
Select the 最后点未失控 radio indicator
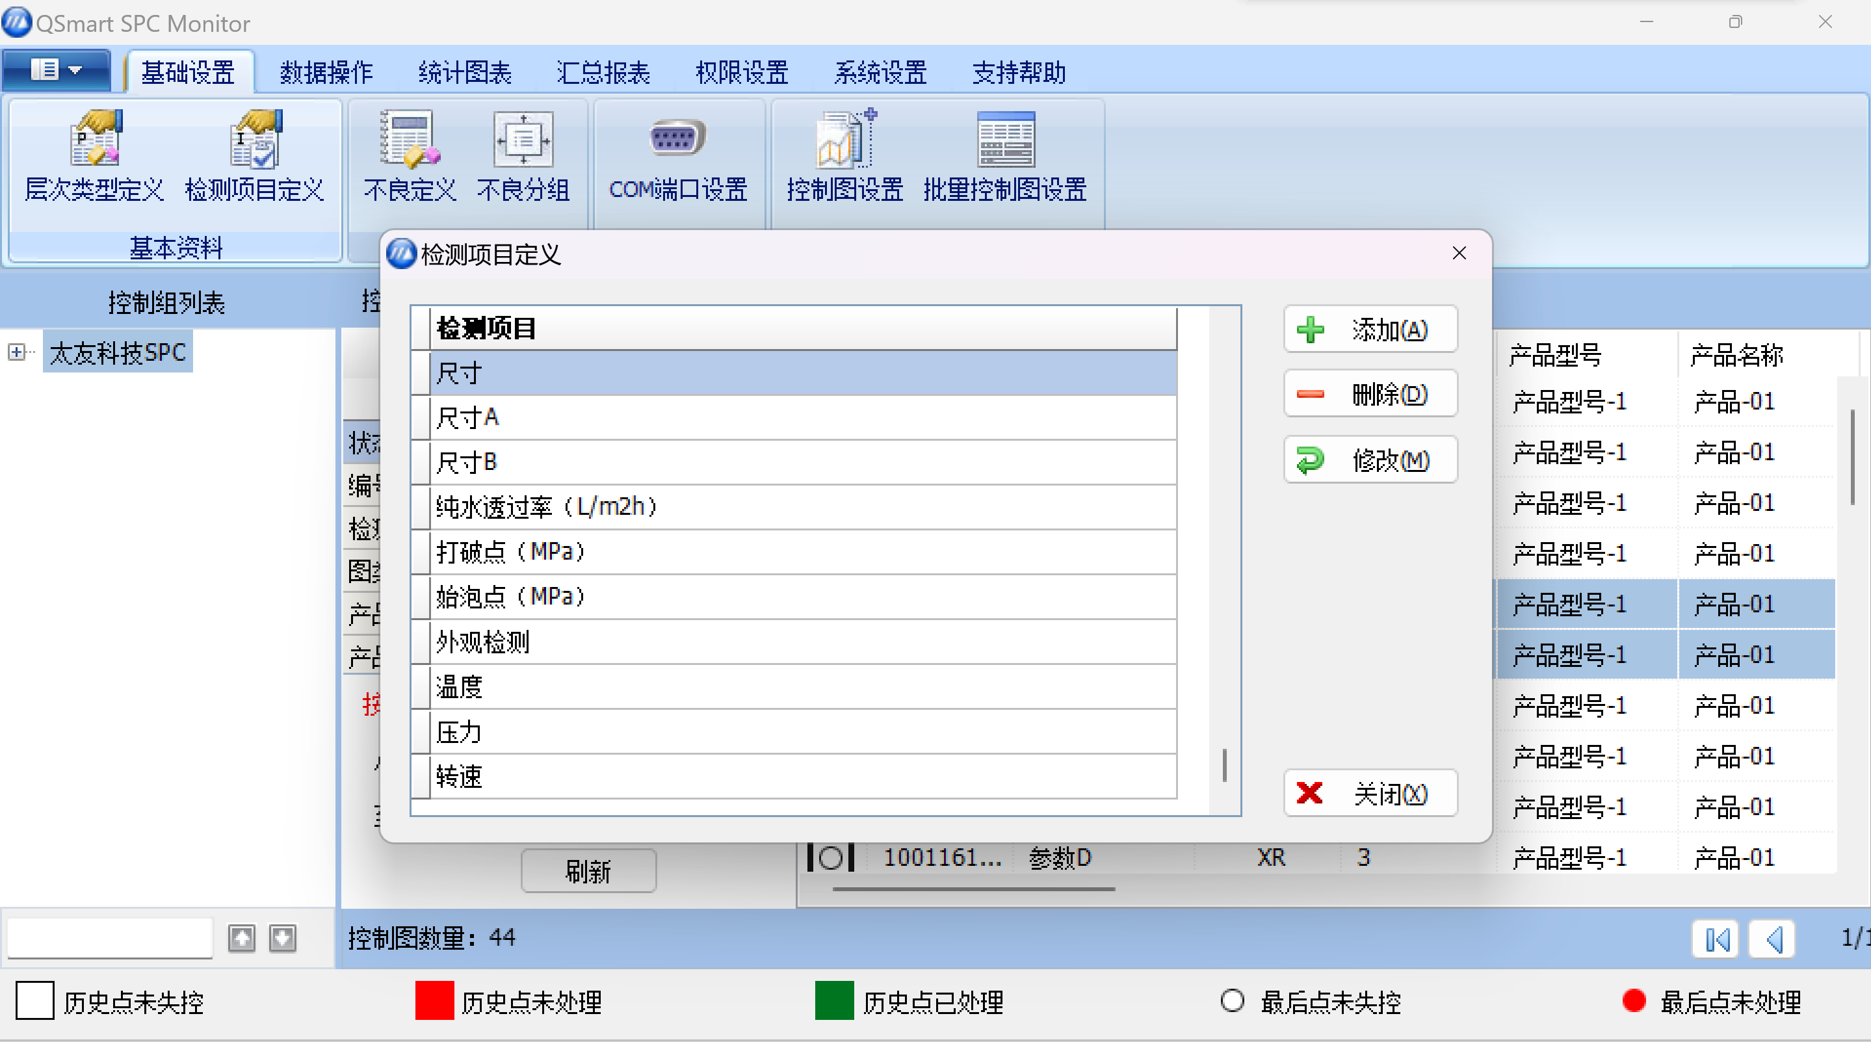coord(1232,1001)
